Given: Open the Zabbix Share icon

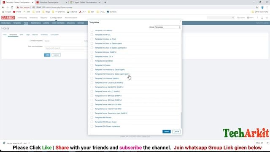Looking at the screenshot, I should coord(250,18).
